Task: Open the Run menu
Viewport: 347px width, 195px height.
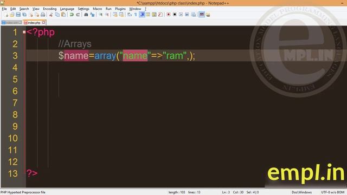Action: click(108, 9)
